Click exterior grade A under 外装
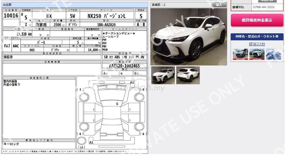Viewport: 285px width, 155px height. tap(138, 24)
